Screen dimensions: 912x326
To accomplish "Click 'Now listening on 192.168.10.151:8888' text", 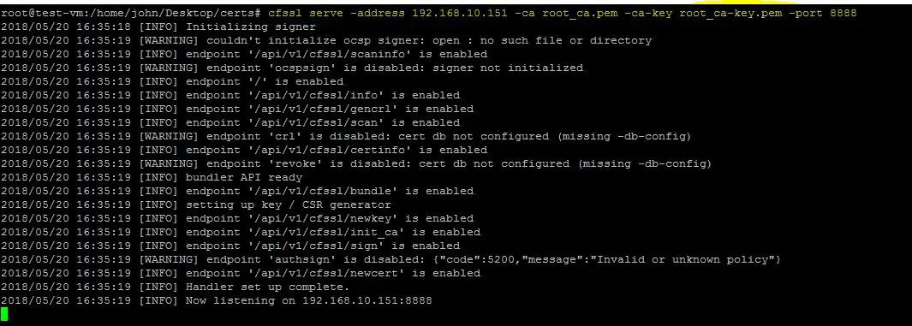I will [x=309, y=300].
